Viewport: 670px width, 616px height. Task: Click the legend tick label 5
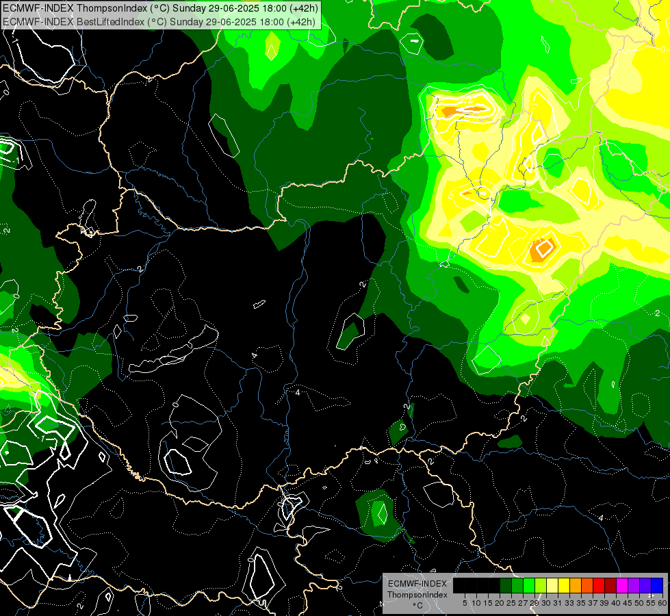(x=465, y=603)
